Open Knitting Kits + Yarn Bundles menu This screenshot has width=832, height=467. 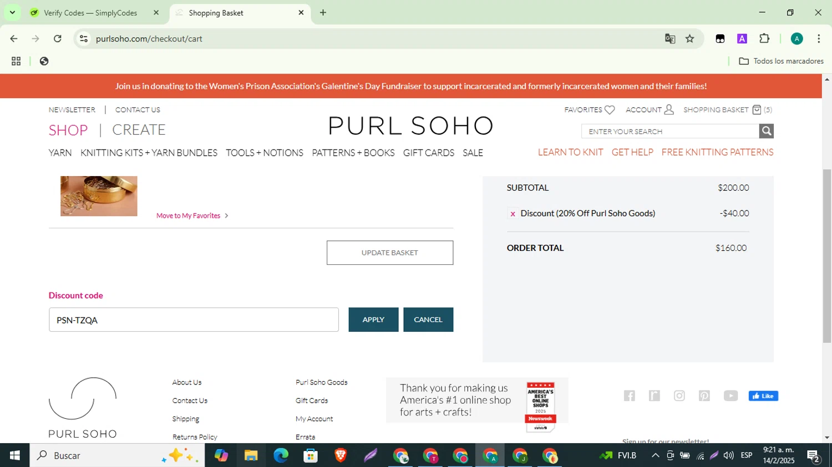point(149,153)
